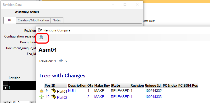Go to previous record in navigator bar
This screenshot has width=210, height=103.
[9, 102]
